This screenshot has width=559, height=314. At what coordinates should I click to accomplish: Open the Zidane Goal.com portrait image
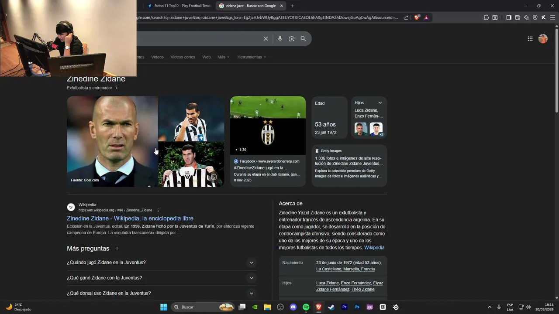(x=112, y=141)
